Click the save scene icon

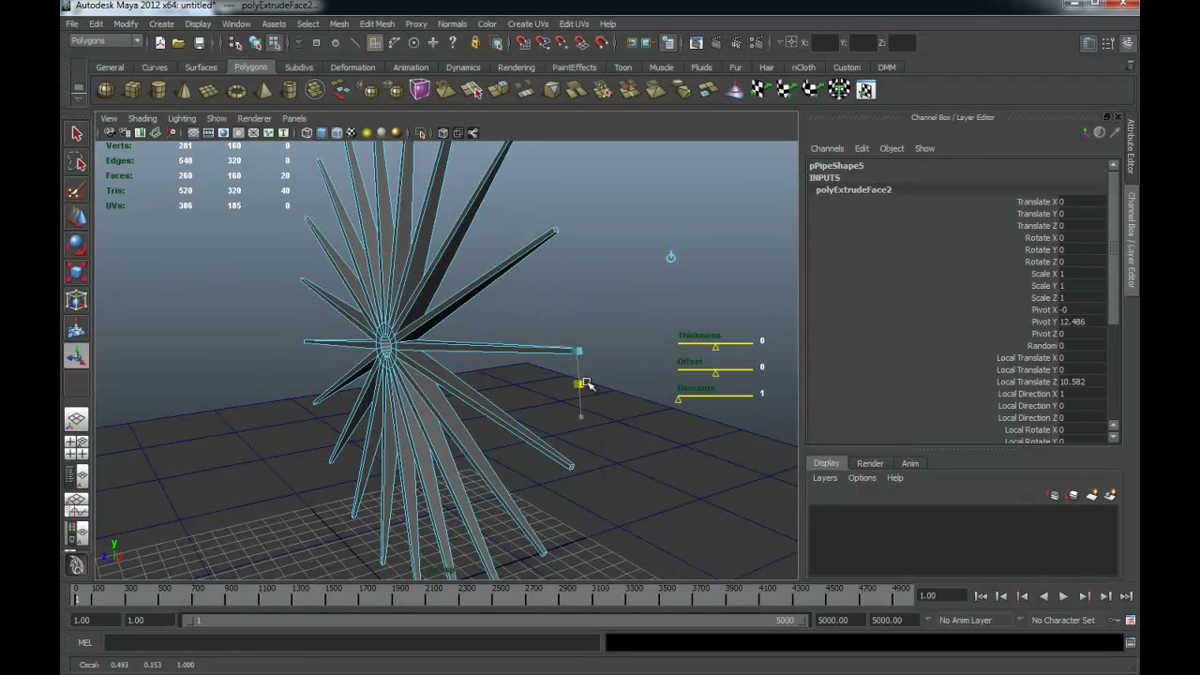199,42
